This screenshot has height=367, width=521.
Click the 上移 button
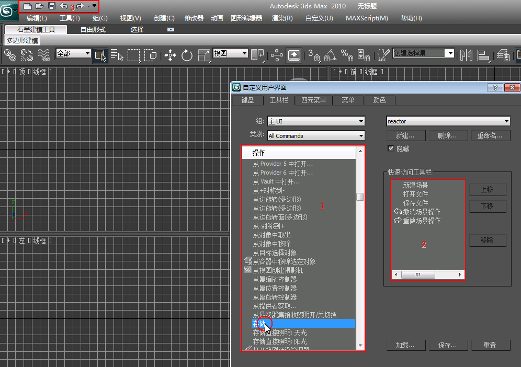[x=488, y=190]
